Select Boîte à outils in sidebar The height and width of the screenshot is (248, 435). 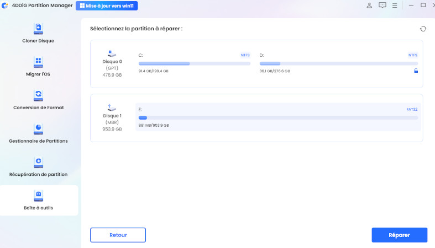(x=38, y=200)
